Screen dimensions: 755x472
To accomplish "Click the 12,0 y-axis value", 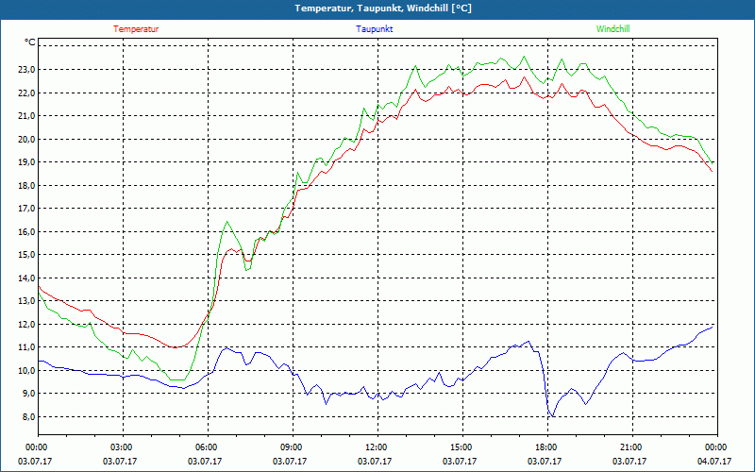I will (27, 324).
